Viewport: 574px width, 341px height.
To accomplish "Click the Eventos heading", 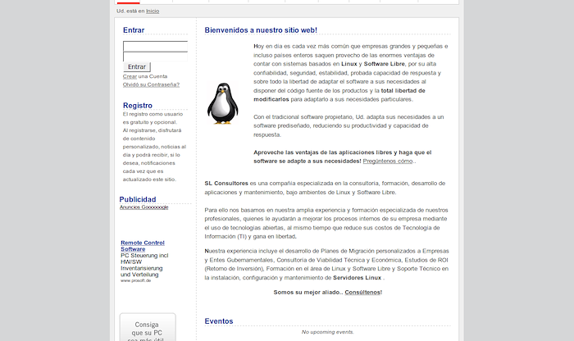I will click(x=219, y=321).
